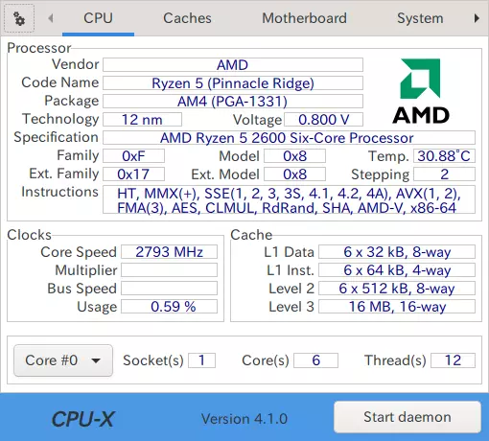Click the right tab scroll arrow
489x441 pixels.
tap(477, 18)
